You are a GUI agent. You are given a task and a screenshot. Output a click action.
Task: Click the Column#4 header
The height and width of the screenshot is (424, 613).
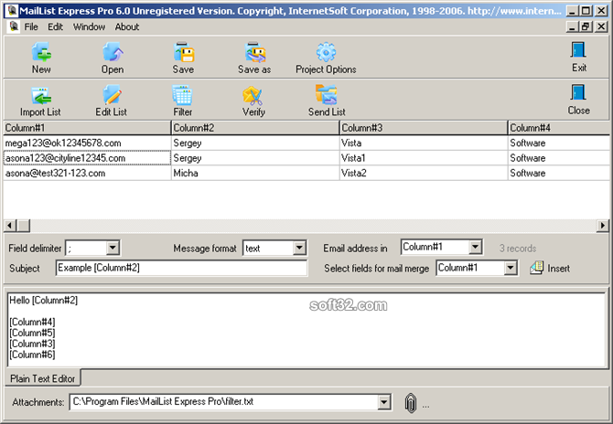559,128
